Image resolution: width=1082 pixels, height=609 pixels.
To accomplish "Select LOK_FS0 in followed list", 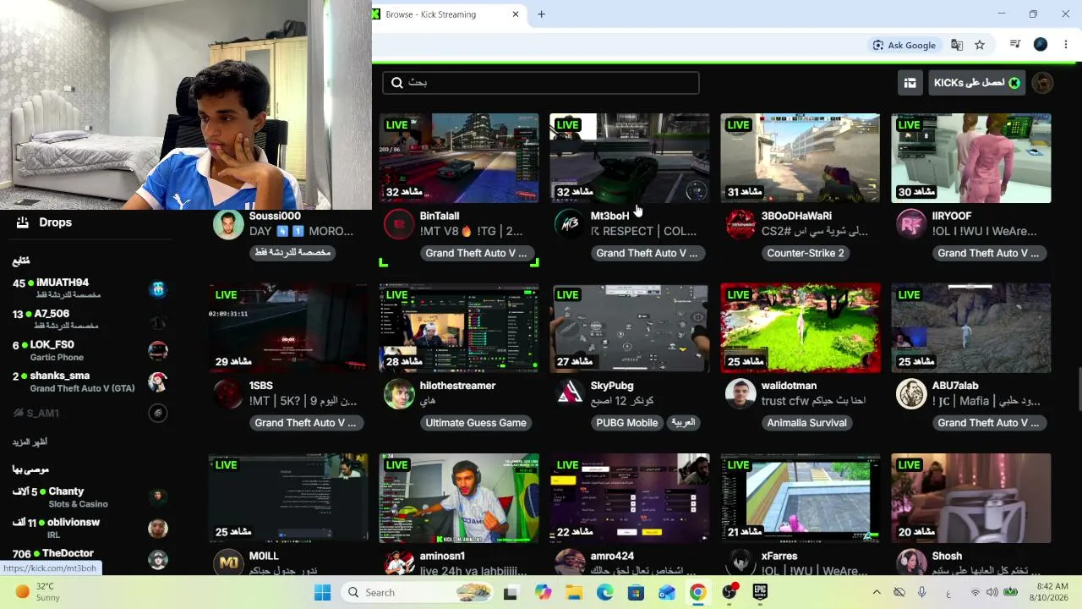I will click(x=90, y=351).
